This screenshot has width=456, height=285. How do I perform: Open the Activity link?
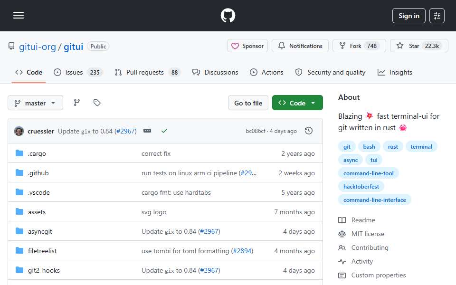(x=355, y=261)
